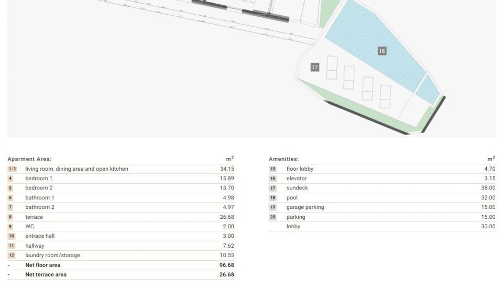Click the 'Aparment Area:' table heading

[x=29, y=159]
